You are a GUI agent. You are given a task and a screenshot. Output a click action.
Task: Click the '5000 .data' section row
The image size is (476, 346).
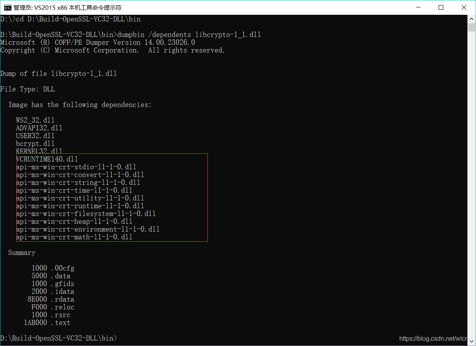[x=51, y=276]
